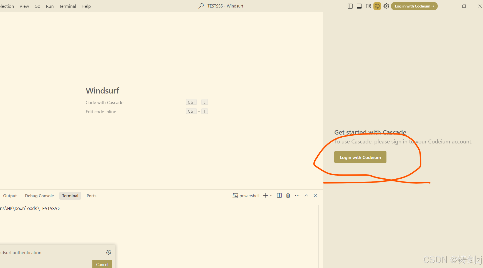The image size is (483, 268).
Task: Switch to the Debug Console tab
Action: (39, 196)
